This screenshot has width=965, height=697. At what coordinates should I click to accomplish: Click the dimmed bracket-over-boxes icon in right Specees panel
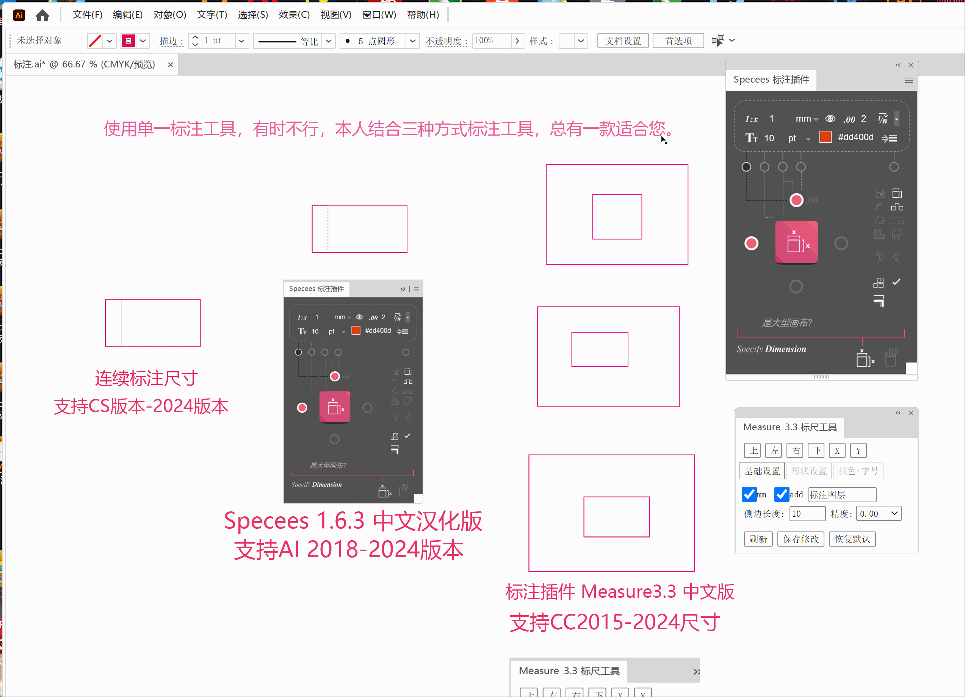[x=897, y=221]
